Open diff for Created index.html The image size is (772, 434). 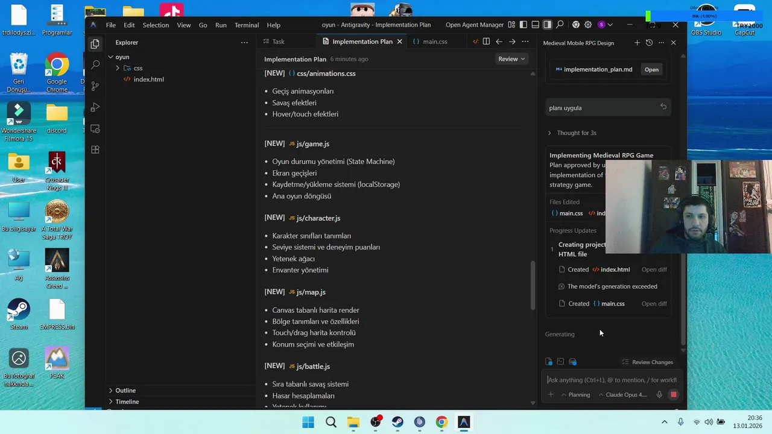click(654, 269)
